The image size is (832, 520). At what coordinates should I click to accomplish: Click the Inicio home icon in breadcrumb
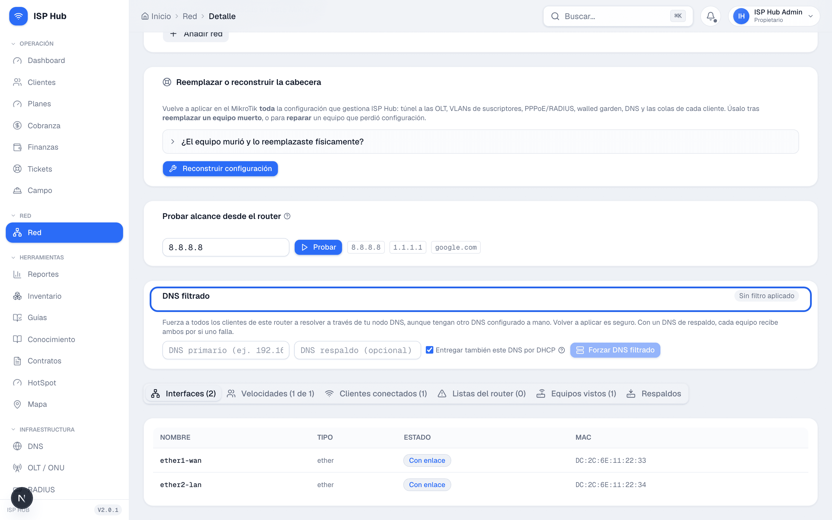pos(145,16)
